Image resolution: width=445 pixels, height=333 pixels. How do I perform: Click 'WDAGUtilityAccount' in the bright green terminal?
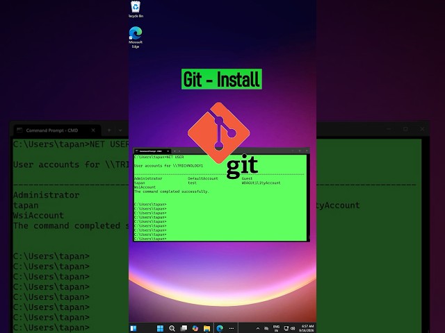pos(261,183)
